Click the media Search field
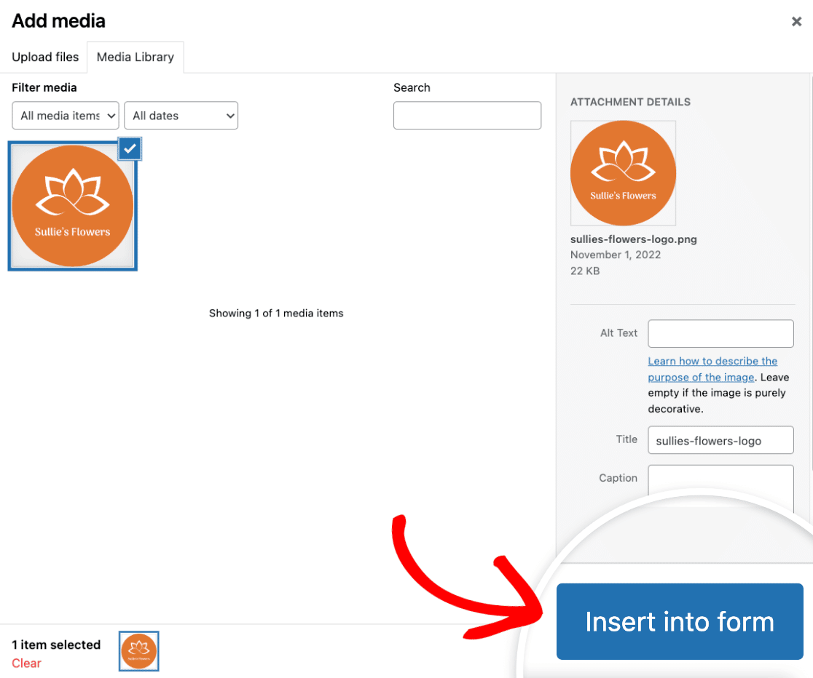 (467, 116)
